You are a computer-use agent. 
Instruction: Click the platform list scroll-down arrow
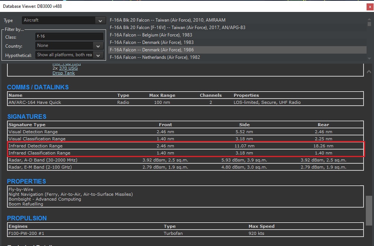(369, 58)
